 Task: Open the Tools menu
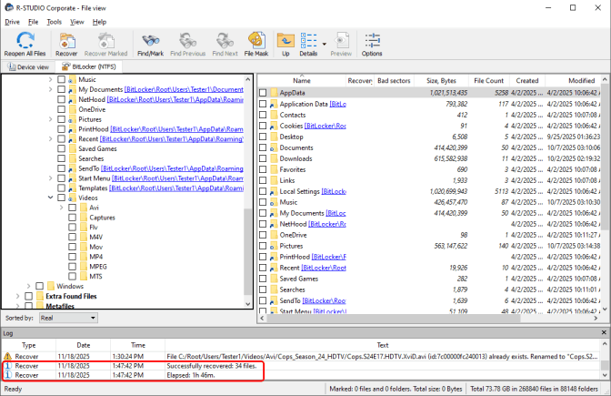55,21
